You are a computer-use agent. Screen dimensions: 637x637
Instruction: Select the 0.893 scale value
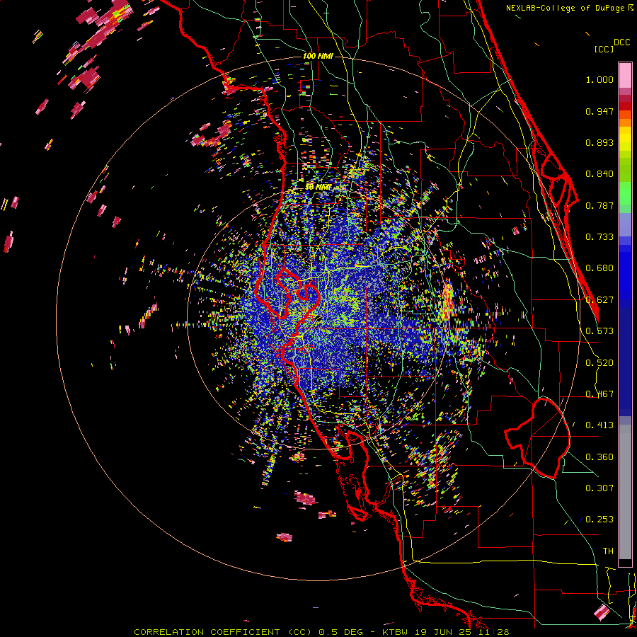599,142
